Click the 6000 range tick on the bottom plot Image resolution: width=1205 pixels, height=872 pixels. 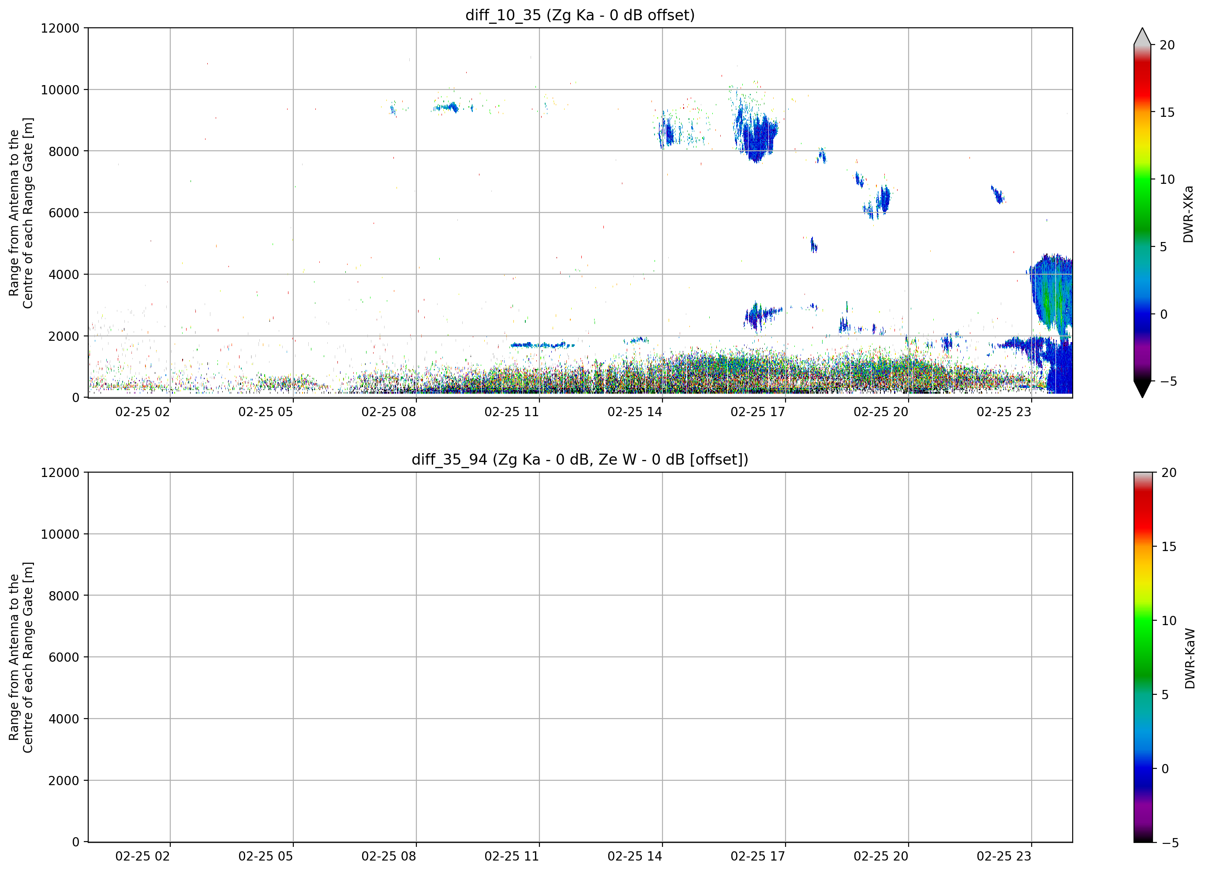tap(64, 657)
